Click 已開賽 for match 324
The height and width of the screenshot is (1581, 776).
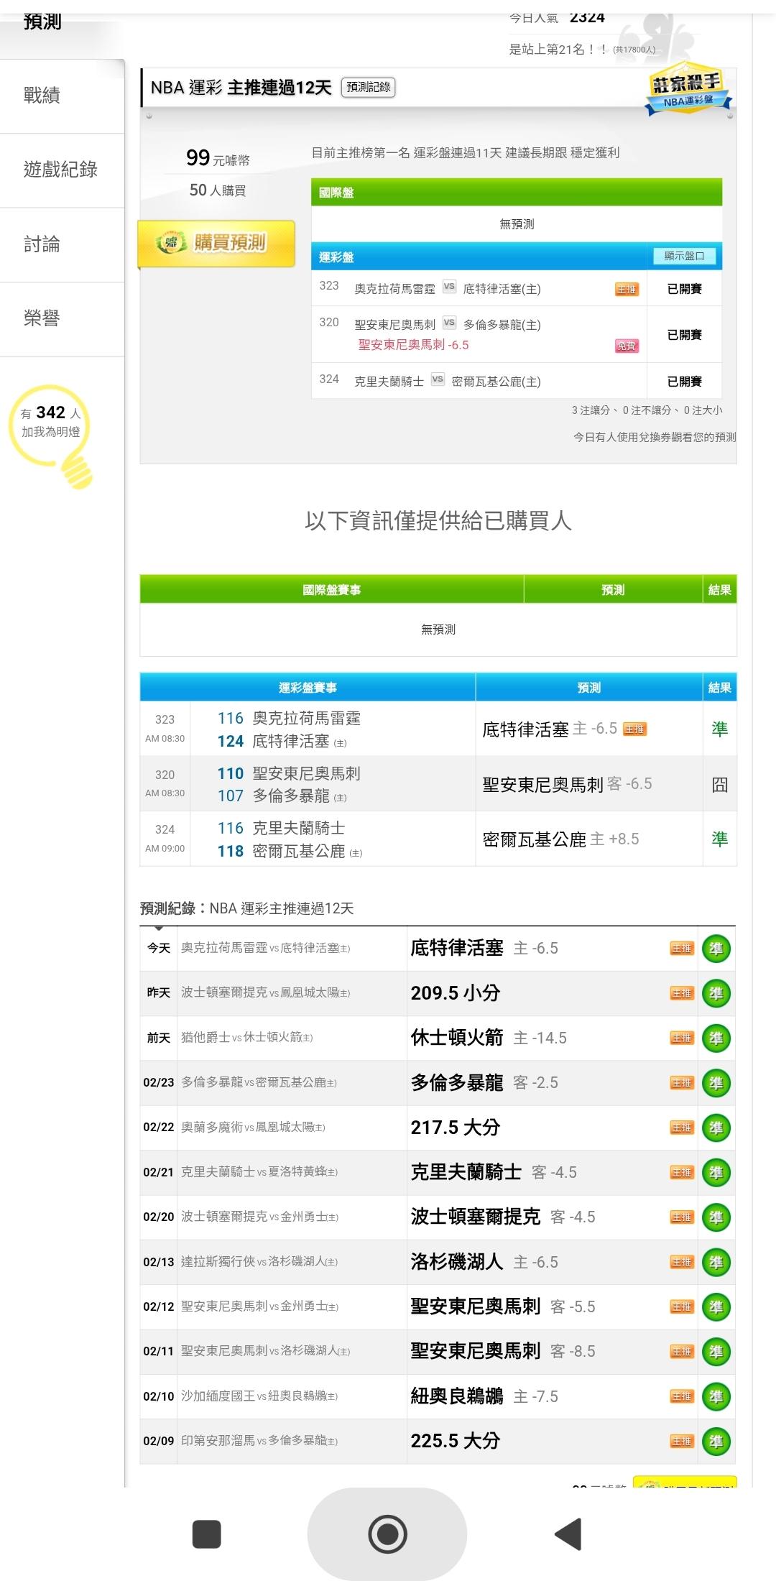click(684, 382)
